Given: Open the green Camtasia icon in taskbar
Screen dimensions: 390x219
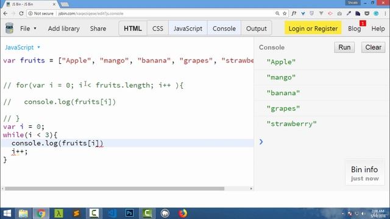Looking at the screenshot, I should [x=147, y=214].
